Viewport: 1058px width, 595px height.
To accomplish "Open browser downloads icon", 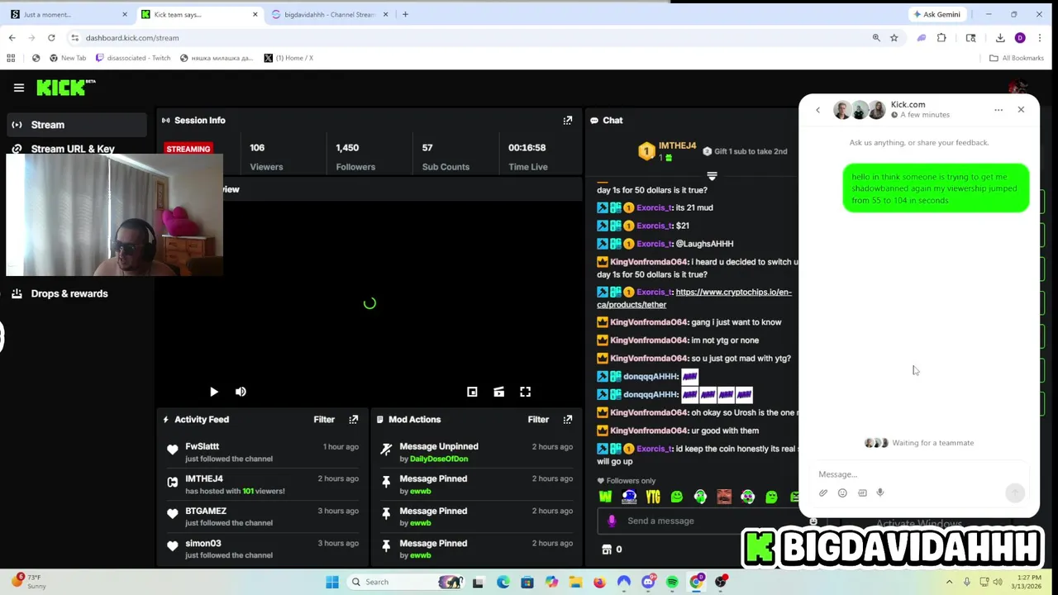I will (x=1000, y=38).
